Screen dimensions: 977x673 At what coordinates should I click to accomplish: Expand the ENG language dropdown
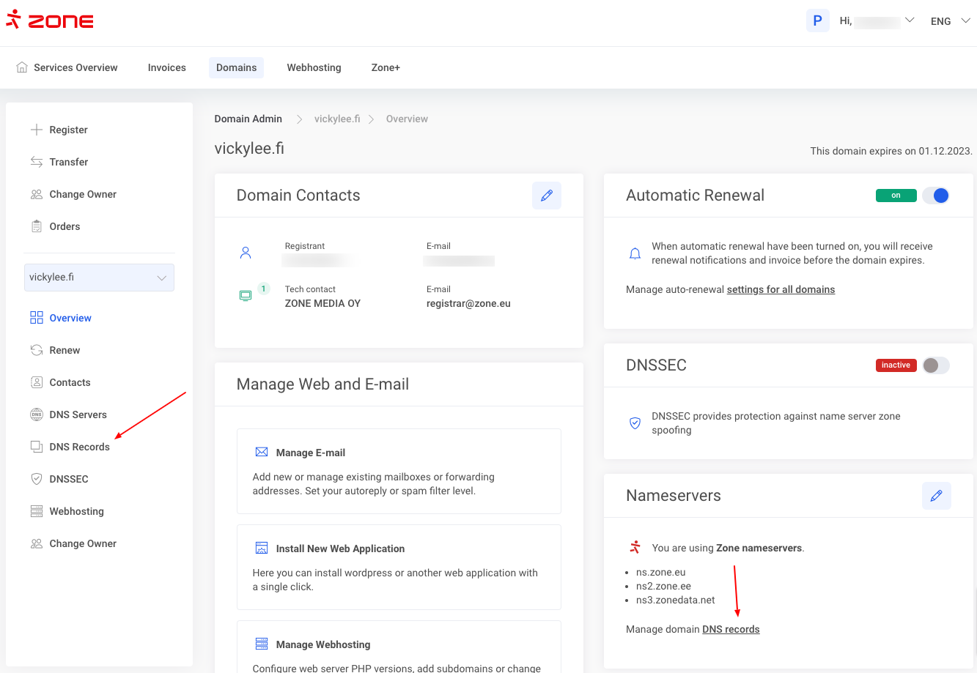tap(950, 21)
